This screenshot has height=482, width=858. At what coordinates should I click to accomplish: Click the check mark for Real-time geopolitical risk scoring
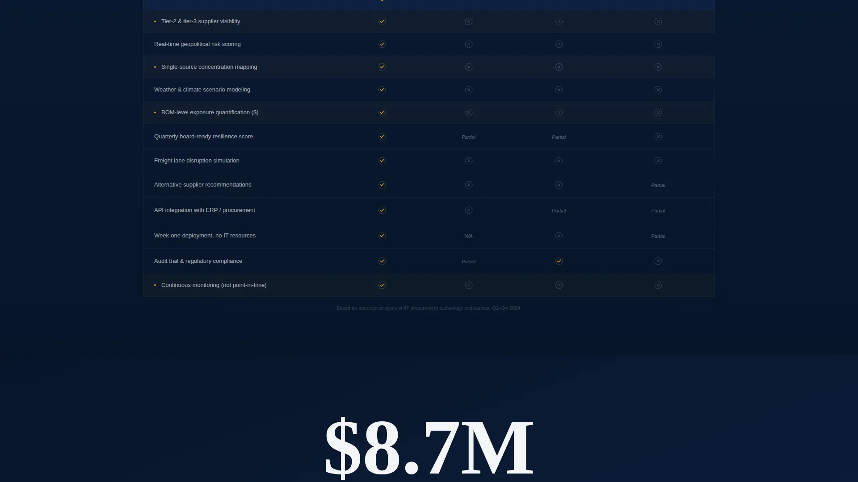(382, 44)
